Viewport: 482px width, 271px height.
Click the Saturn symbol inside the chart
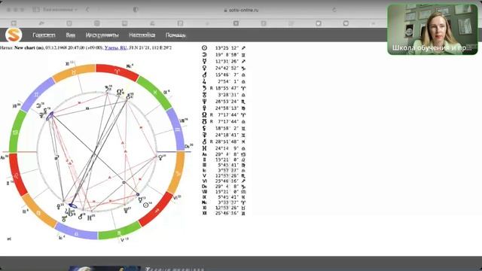[107, 89]
